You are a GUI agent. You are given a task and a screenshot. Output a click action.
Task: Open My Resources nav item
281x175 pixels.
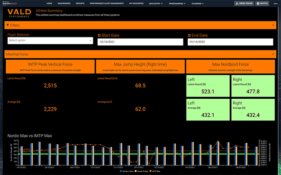(x=136, y=3)
